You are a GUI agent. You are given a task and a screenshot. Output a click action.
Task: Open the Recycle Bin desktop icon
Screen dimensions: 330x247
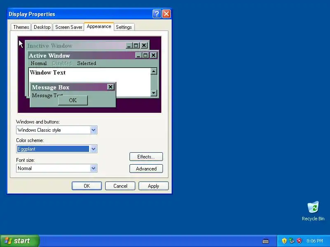tap(313, 211)
